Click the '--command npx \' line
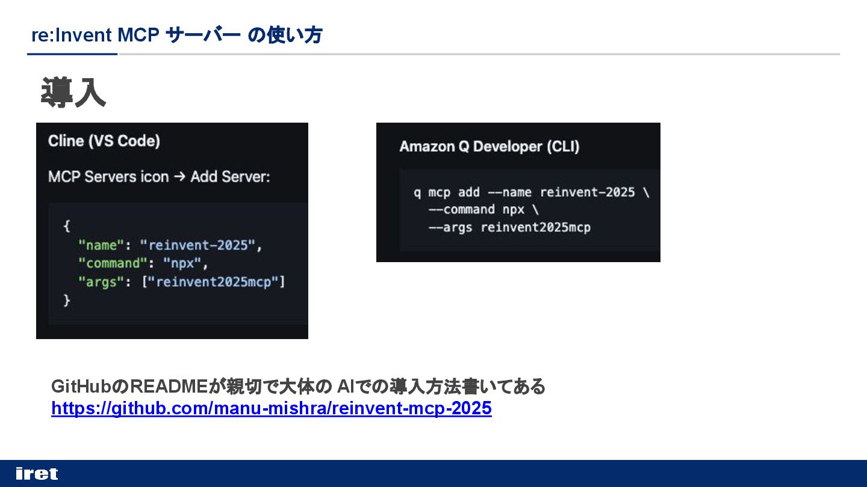 point(483,210)
